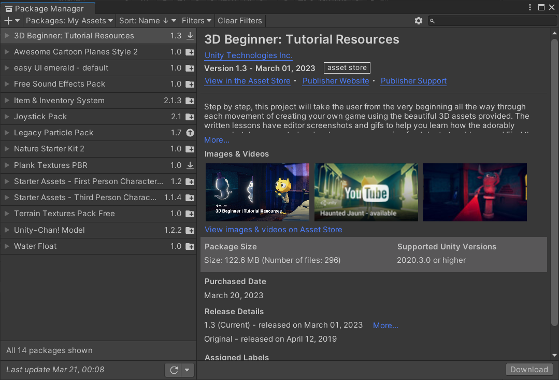The height and width of the screenshot is (380, 559).
Task: Select the Plank Textures PBR package
Action: pos(98,165)
